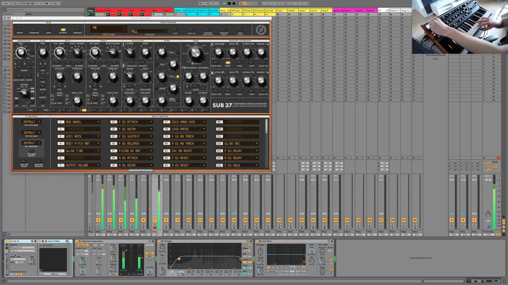This screenshot has width=508, height=285.
Task: Toggle the OSC 2 mixer enable light
Action: pos(177,76)
